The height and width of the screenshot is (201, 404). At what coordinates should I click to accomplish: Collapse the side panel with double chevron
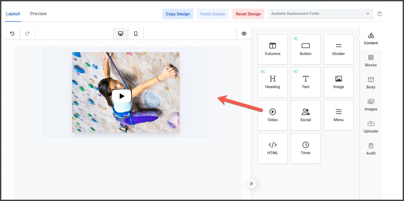point(251,184)
